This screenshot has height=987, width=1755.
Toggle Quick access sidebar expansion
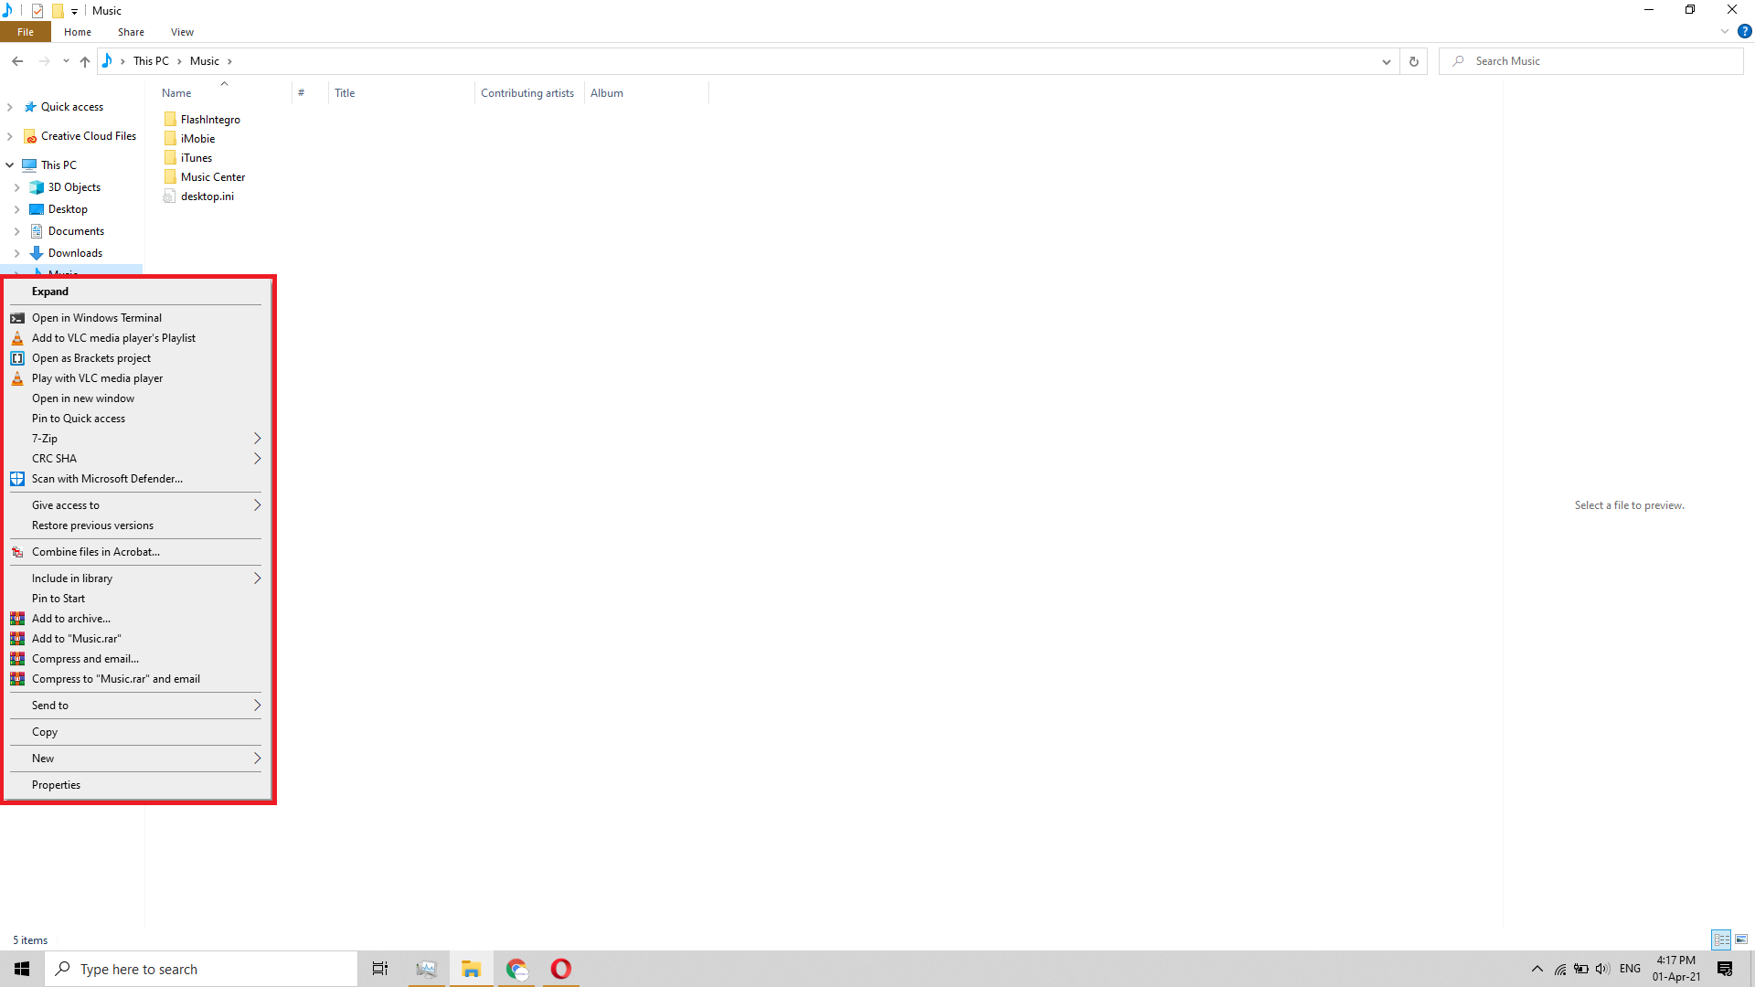click(10, 107)
